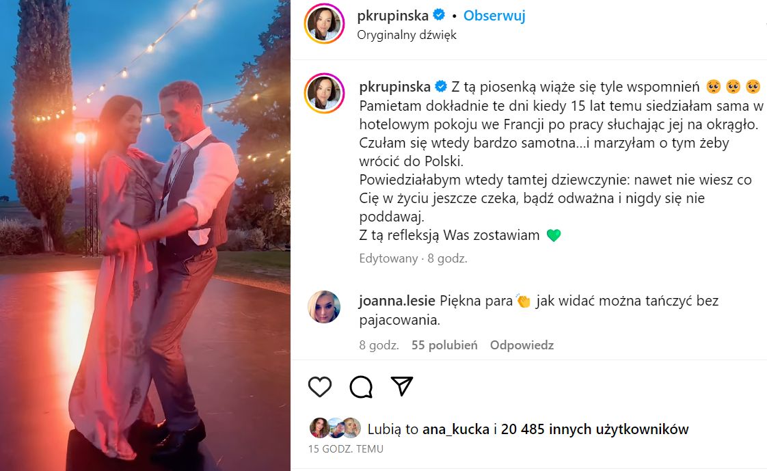Open the ana_kucka profile from the likes line

pos(456,429)
